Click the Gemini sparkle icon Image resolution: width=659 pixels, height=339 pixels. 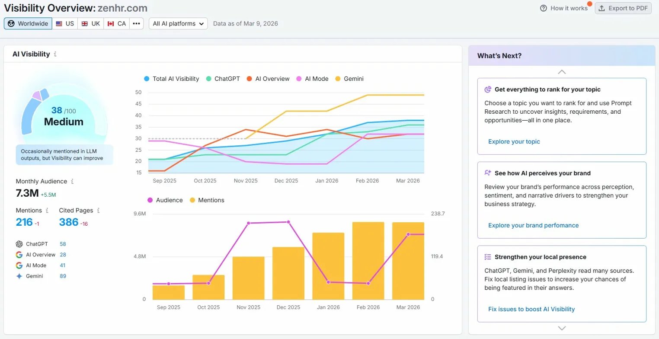point(19,276)
